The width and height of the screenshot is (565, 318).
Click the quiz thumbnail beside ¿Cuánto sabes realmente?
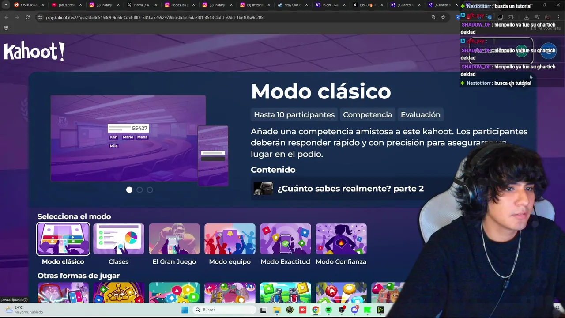[x=263, y=189]
